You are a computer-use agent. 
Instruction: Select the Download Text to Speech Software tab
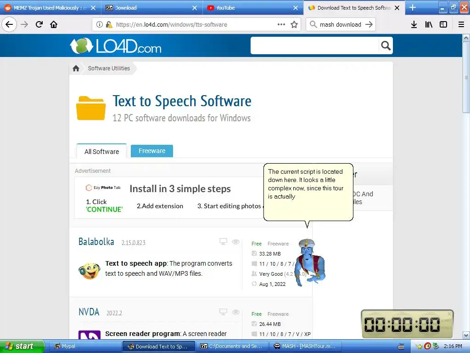pyautogui.click(x=354, y=8)
